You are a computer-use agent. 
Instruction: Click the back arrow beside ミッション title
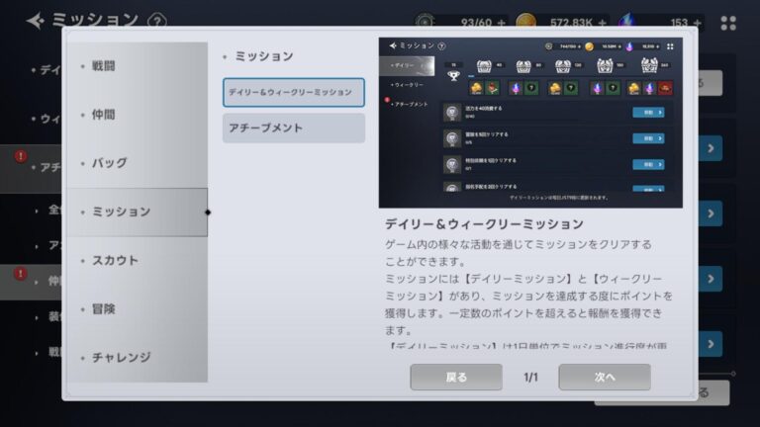(x=36, y=21)
